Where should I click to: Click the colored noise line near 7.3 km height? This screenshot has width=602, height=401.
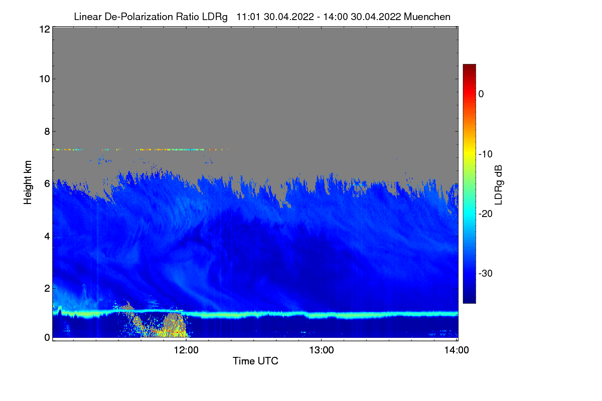pyautogui.click(x=144, y=149)
